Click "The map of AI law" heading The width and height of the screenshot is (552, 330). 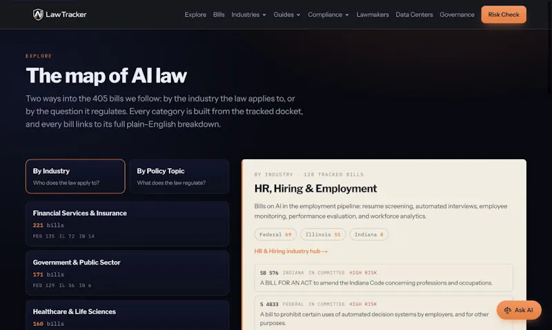click(x=106, y=76)
